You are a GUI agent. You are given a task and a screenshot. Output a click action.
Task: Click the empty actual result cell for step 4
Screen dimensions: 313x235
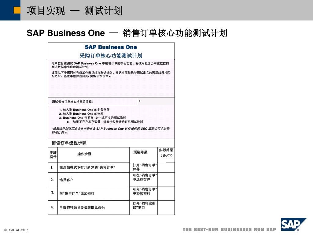166,208
